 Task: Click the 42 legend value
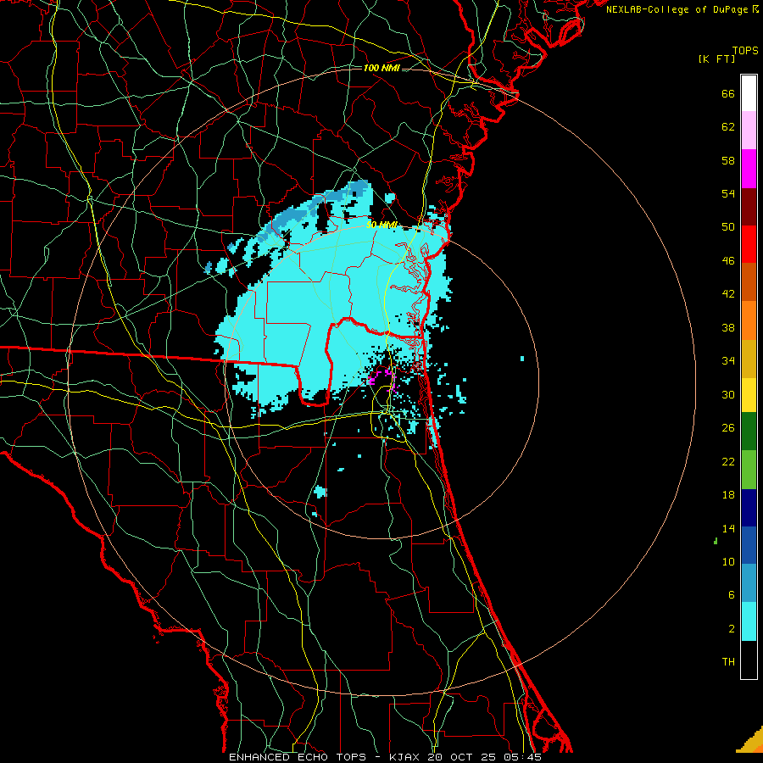pos(728,294)
